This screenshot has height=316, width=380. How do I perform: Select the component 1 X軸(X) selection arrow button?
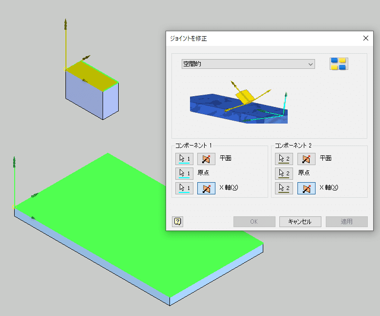pos(184,188)
